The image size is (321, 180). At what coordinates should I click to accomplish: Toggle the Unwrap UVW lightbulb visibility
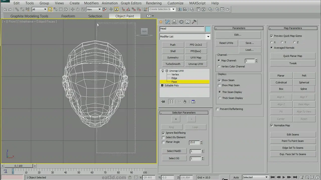coord(163,71)
